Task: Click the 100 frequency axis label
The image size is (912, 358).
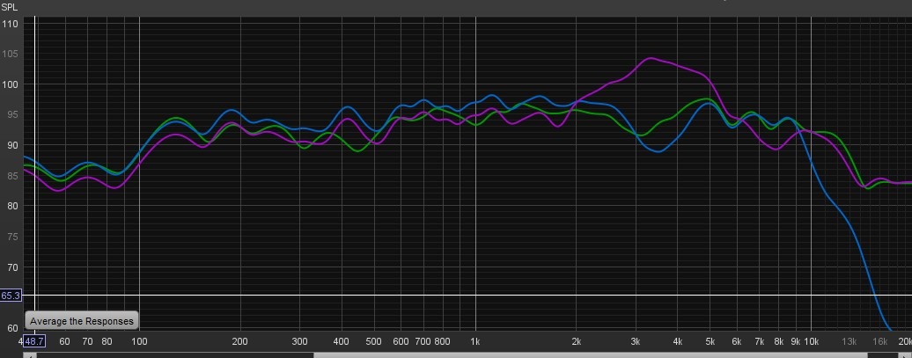Action: point(139,341)
